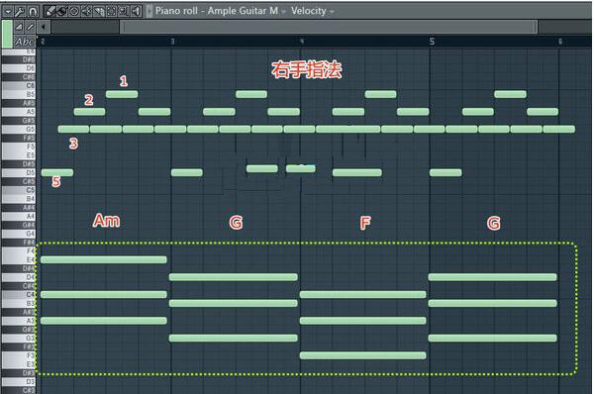595x394 pixels.
Task: Select the first B5 note in bar 2
Action: 122,94
